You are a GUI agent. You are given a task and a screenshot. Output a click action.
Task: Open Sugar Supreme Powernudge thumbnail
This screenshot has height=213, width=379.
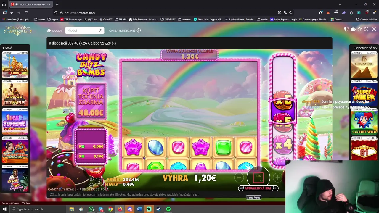pyautogui.click(x=15, y=121)
